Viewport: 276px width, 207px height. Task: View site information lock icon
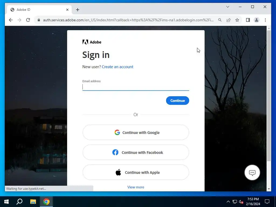pos(39,20)
